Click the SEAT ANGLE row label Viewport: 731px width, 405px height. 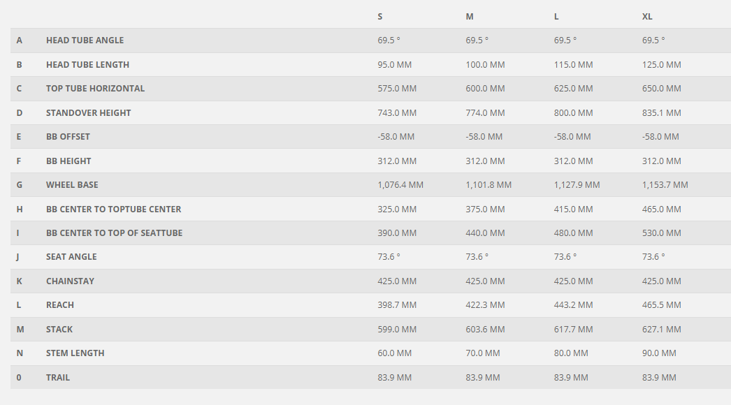point(71,257)
